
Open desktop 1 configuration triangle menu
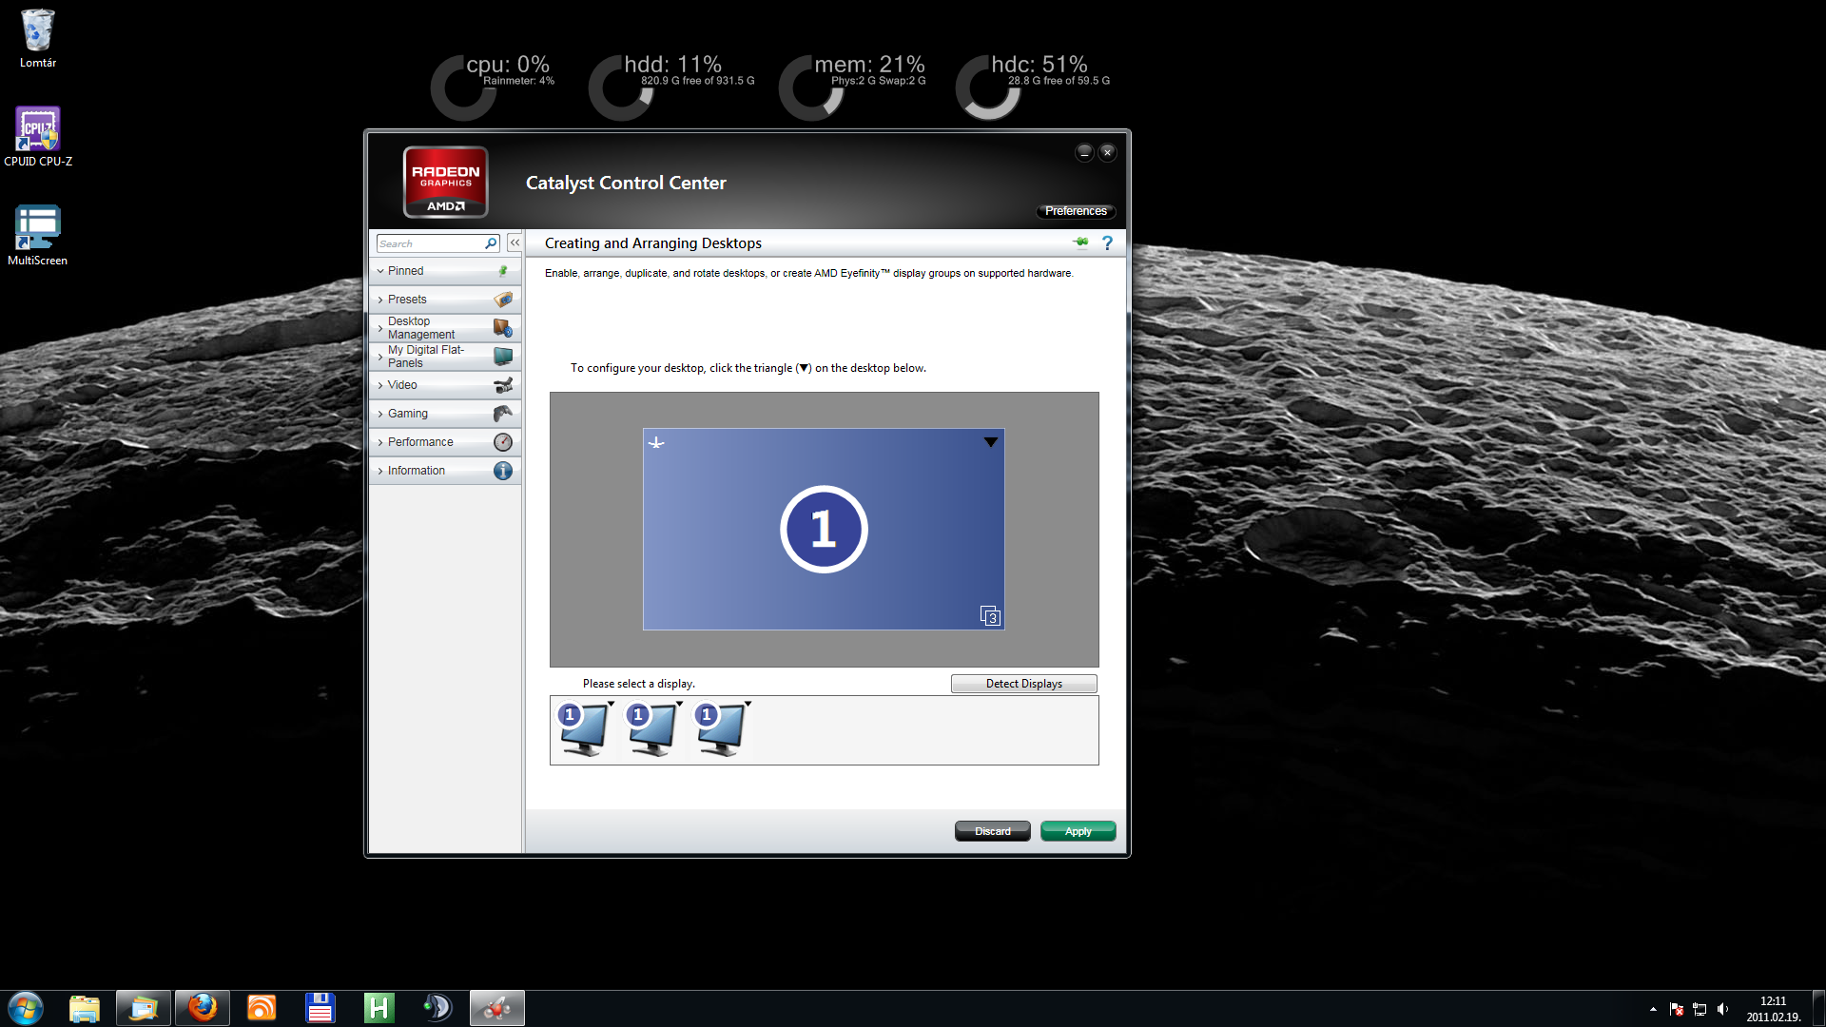[x=990, y=442]
